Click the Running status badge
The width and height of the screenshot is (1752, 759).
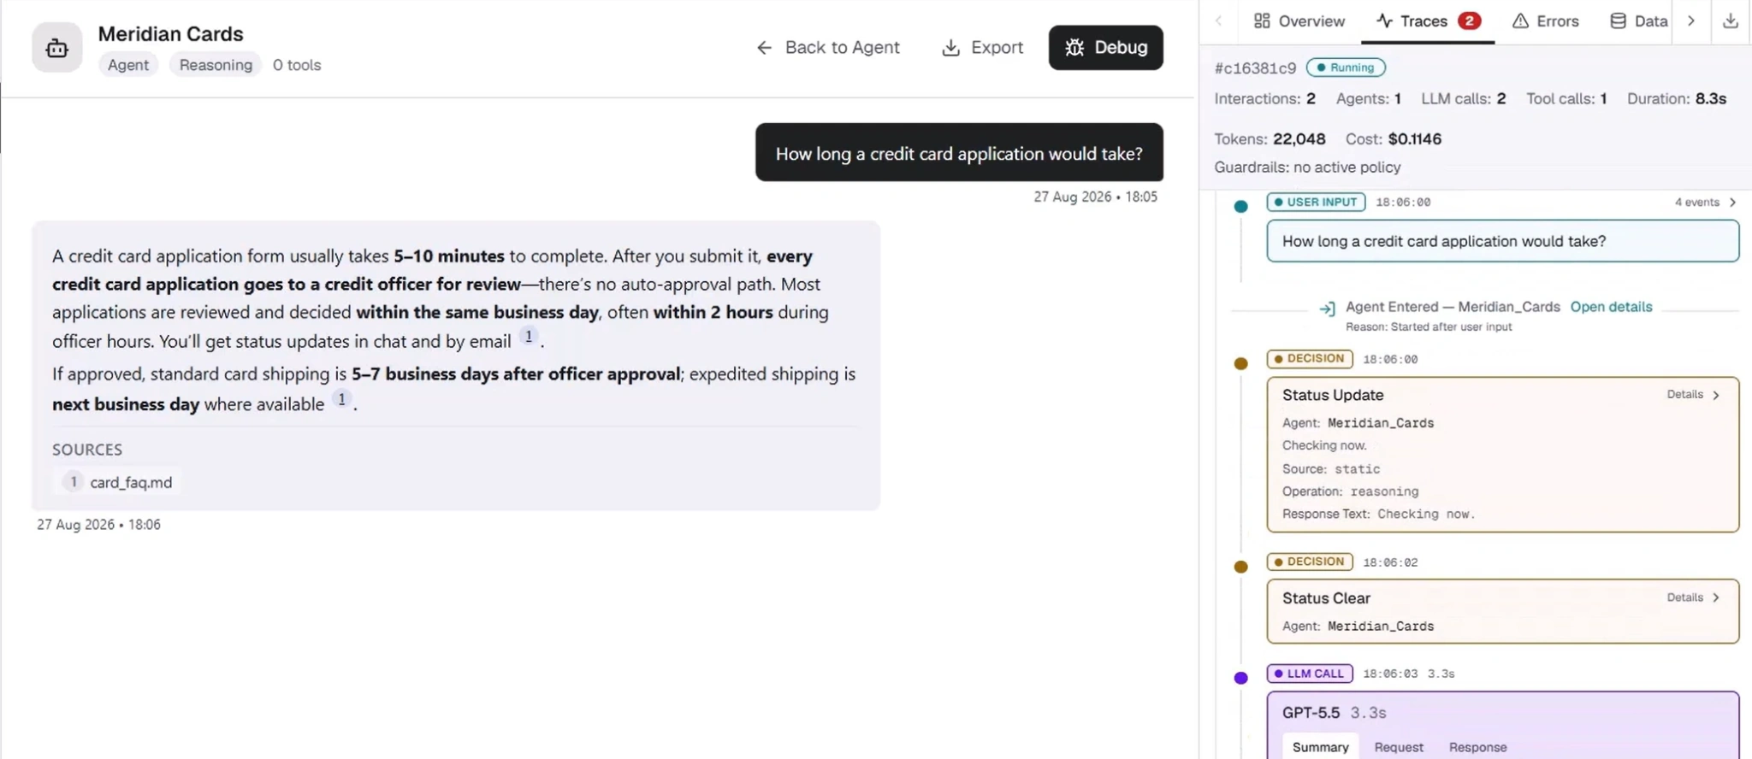coord(1346,68)
